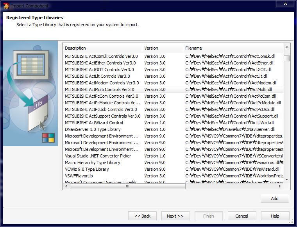The image size is (297, 227).
Task: Select the VSWFFlavorLib library entry
Action: click(x=79, y=176)
